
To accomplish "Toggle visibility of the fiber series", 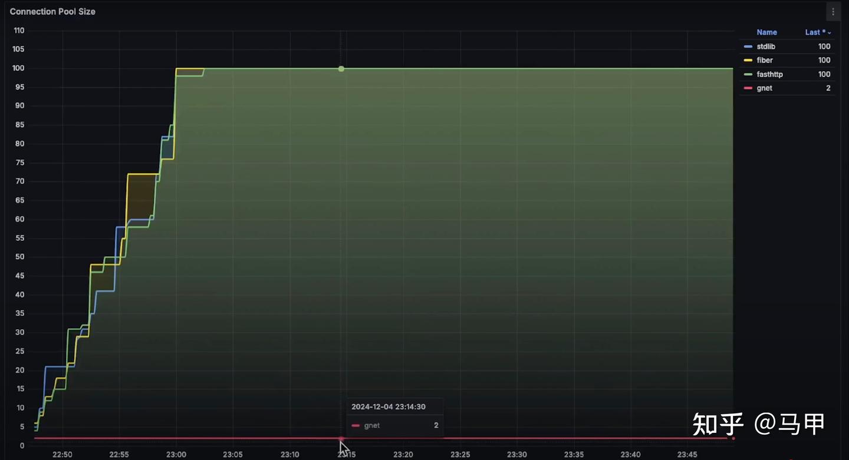I will pos(764,60).
